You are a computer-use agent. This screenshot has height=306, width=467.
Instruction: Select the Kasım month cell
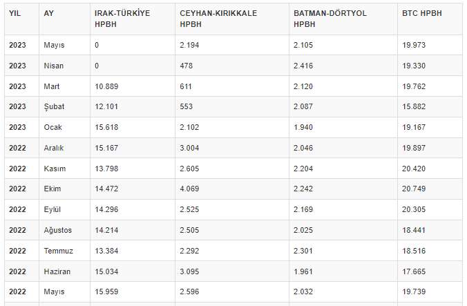pos(54,169)
